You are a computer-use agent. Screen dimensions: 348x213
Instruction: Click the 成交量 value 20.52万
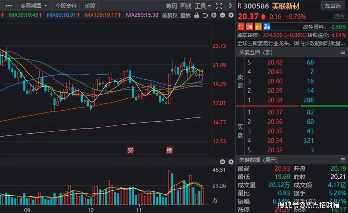[279, 185]
